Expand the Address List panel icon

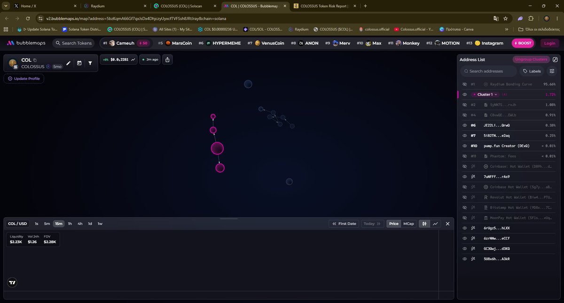(x=555, y=60)
